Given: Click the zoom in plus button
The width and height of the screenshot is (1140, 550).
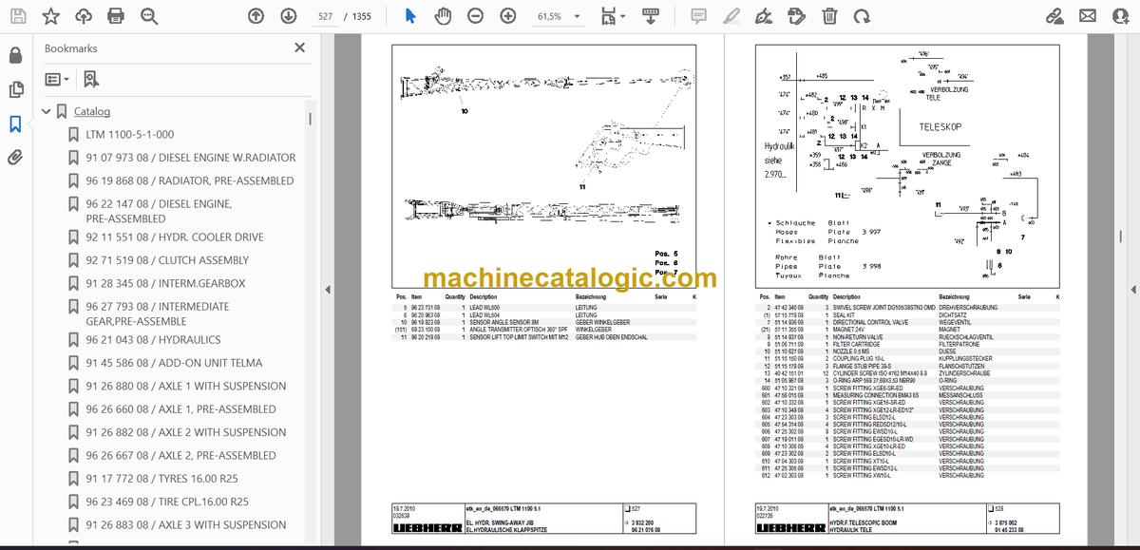Looking at the screenshot, I should tap(508, 16).
